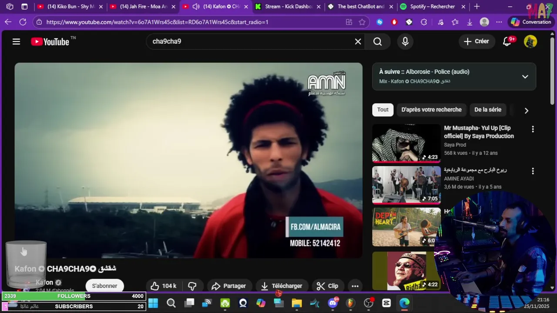The image size is (557, 313).
Task: Mute the Kafon tab speaker icon
Action: 196,7
